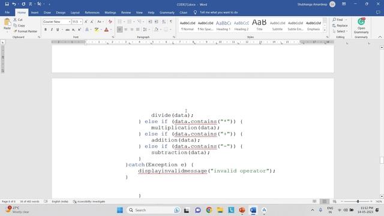The height and width of the screenshot is (216, 384).
Task: Center align the paragraph
Action: coord(125,29)
